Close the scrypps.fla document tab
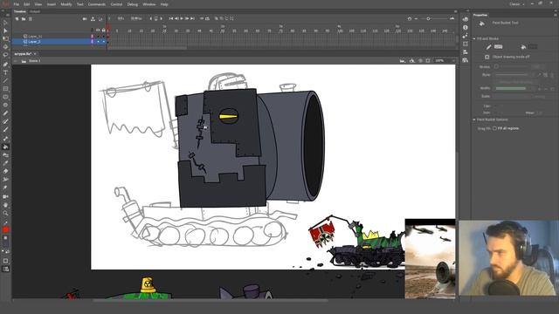 (x=35, y=54)
